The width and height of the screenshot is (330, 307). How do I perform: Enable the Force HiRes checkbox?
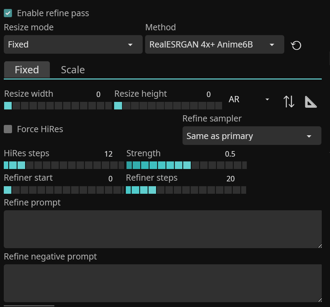point(8,129)
